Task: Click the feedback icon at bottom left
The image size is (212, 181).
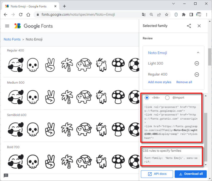Action: (6, 175)
